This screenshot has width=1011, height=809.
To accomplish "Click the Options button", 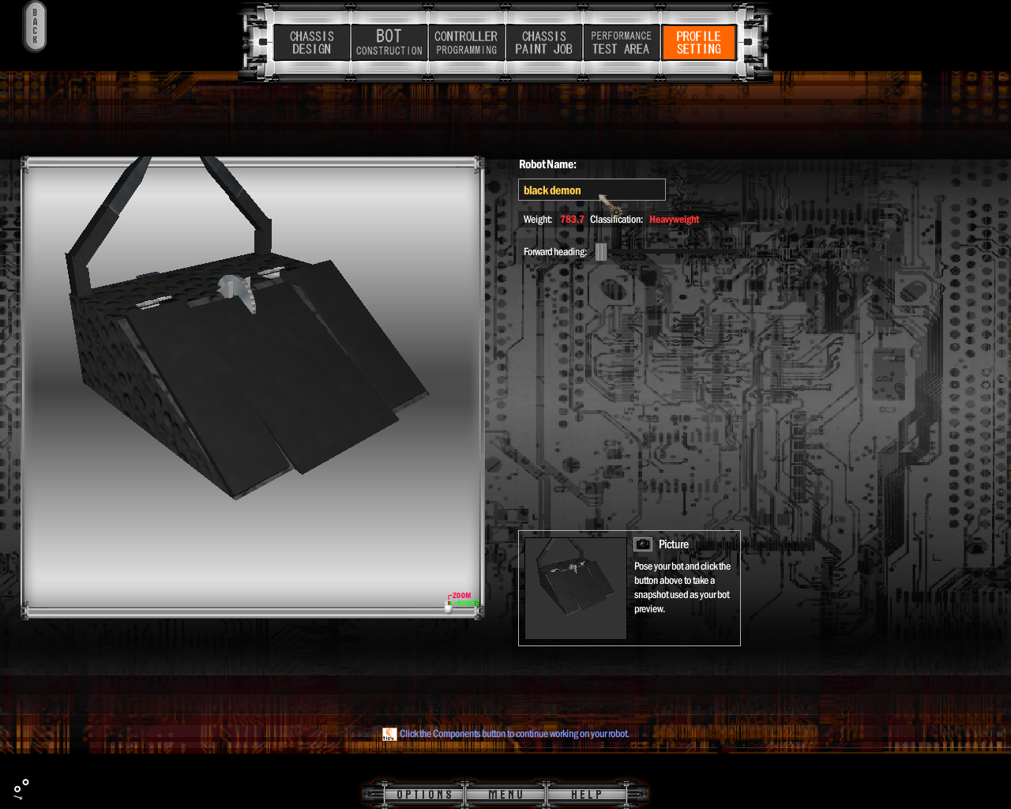I will pos(425,794).
